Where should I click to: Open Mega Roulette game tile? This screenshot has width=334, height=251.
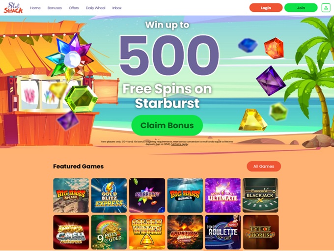pos(223,232)
